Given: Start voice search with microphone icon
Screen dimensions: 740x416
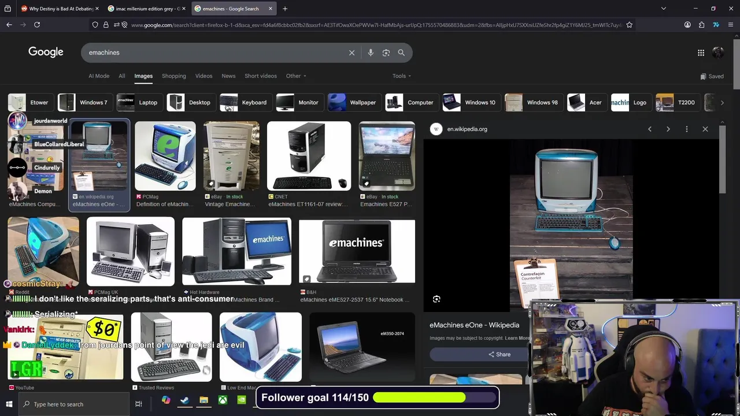Looking at the screenshot, I should [371, 53].
